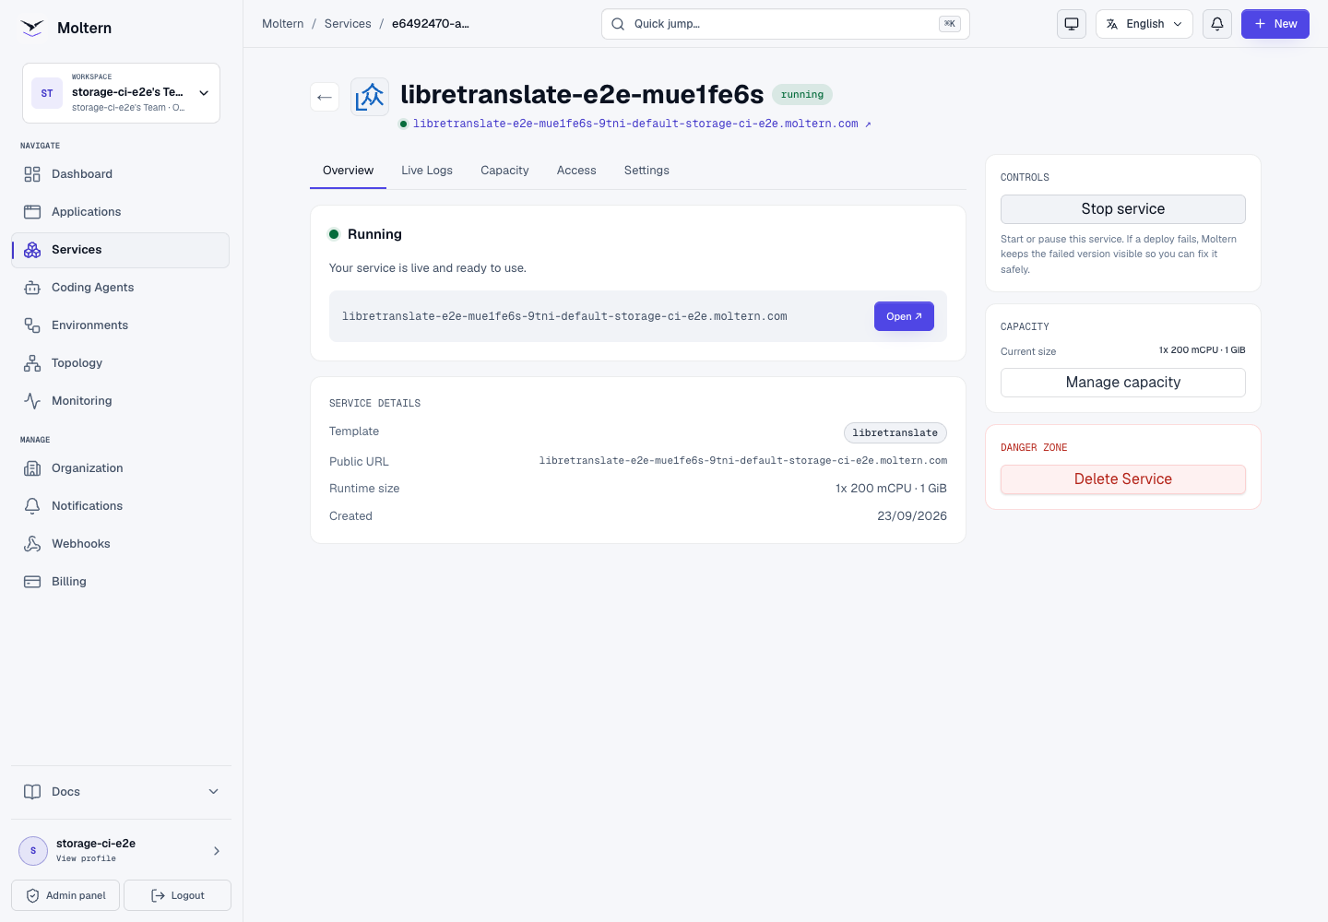1328x922 pixels.
Task: Click the libretranslate template badge
Action: pos(895,432)
